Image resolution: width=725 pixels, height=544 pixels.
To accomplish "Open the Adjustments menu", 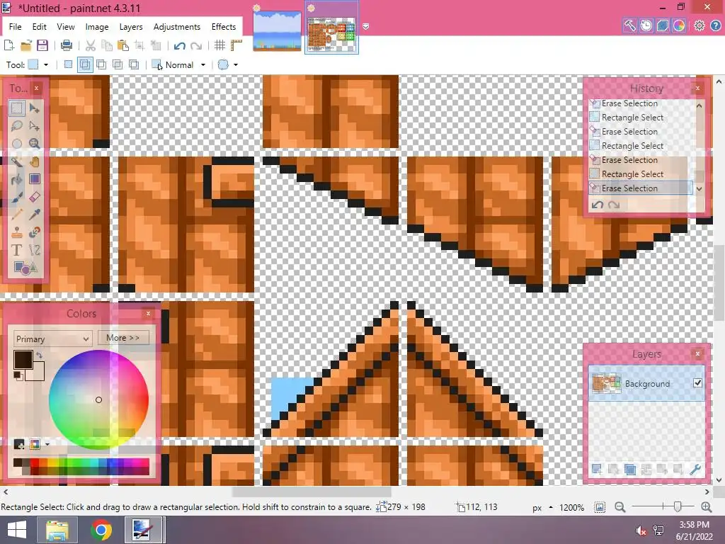I will pyautogui.click(x=176, y=27).
